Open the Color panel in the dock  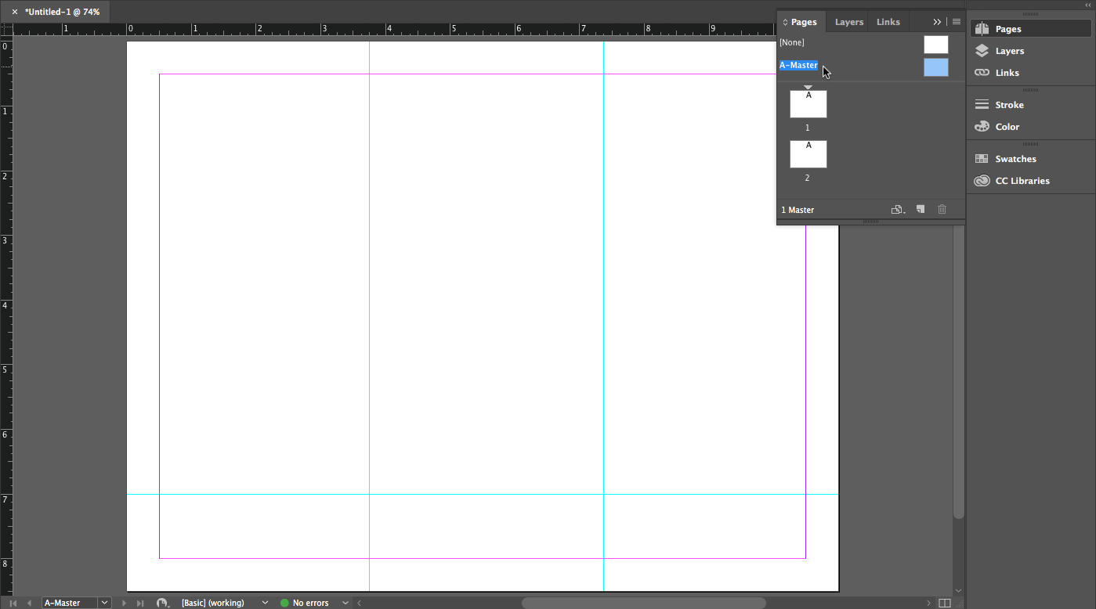[x=1007, y=127]
